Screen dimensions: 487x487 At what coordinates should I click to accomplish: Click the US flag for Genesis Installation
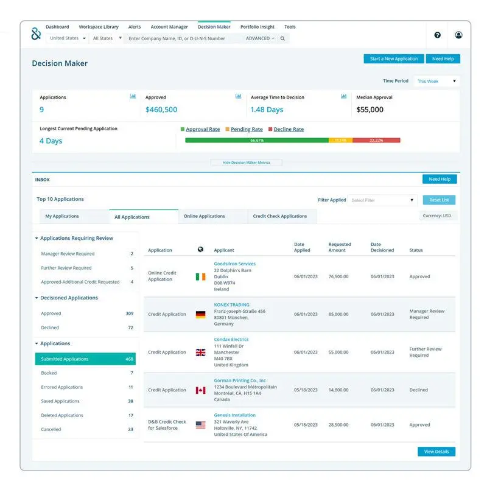coord(200,425)
